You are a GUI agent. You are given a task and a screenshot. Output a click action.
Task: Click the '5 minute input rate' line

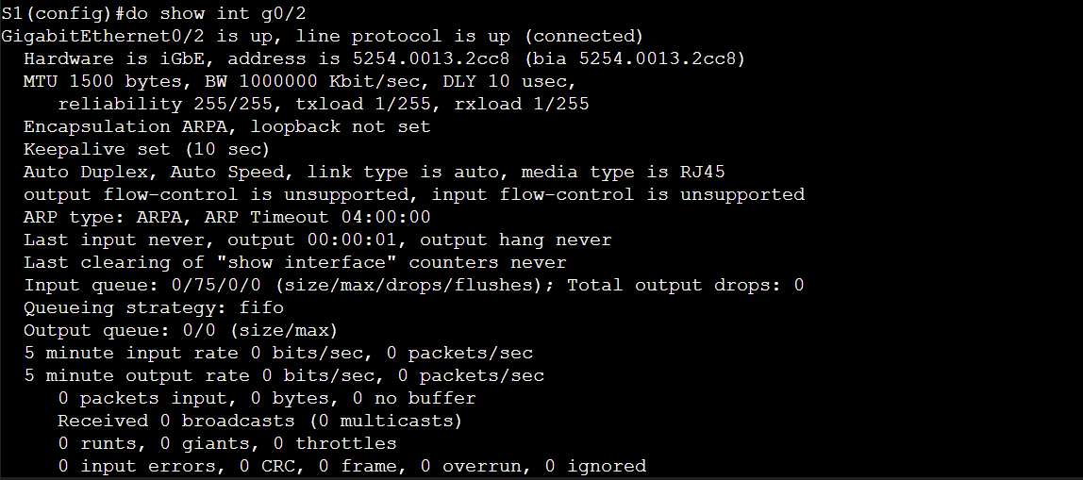(x=278, y=353)
